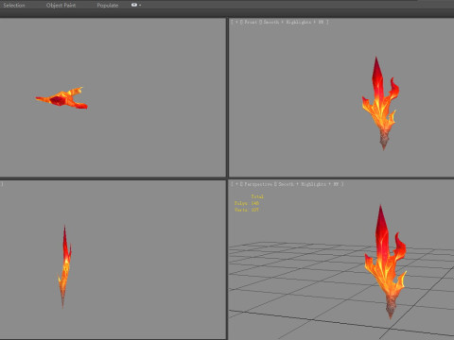The height and width of the screenshot is (340, 454).
Task: Toggle the ribbon minimize icon after Populate
Action: [135, 5]
